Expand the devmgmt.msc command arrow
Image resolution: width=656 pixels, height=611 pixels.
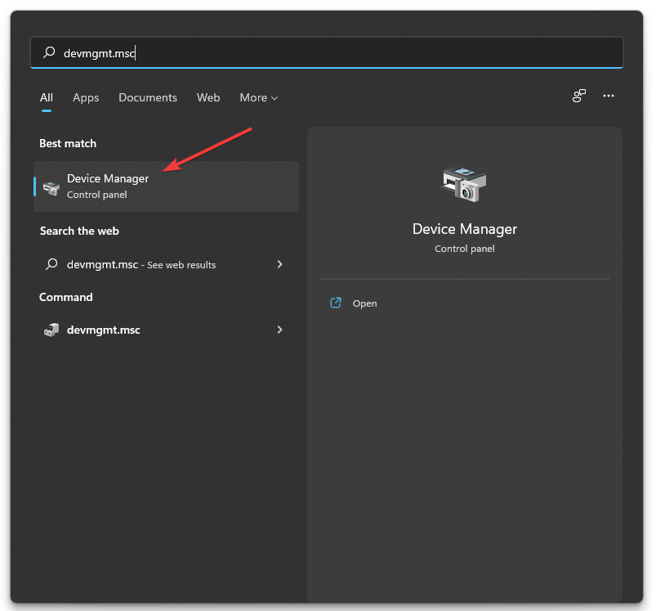coord(279,330)
